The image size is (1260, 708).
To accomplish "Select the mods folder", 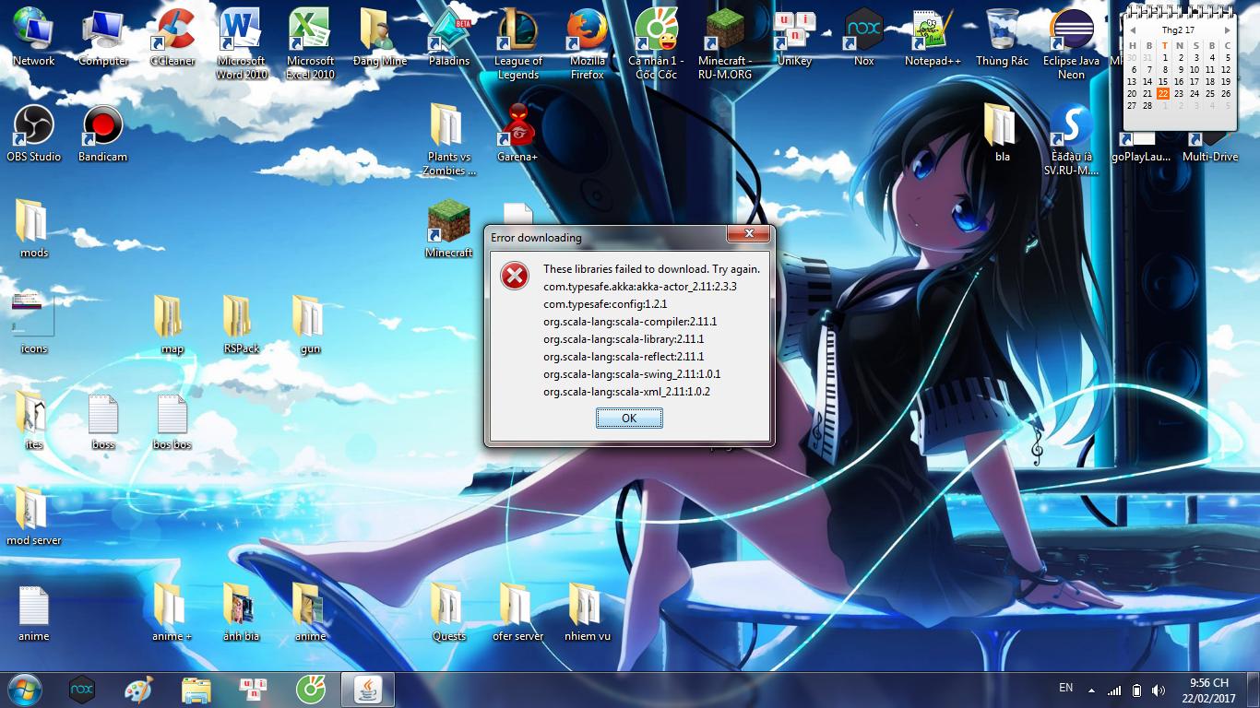I will [x=34, y=230].
